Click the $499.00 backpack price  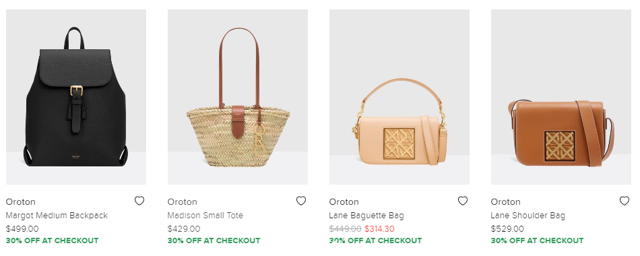(22, 228)
